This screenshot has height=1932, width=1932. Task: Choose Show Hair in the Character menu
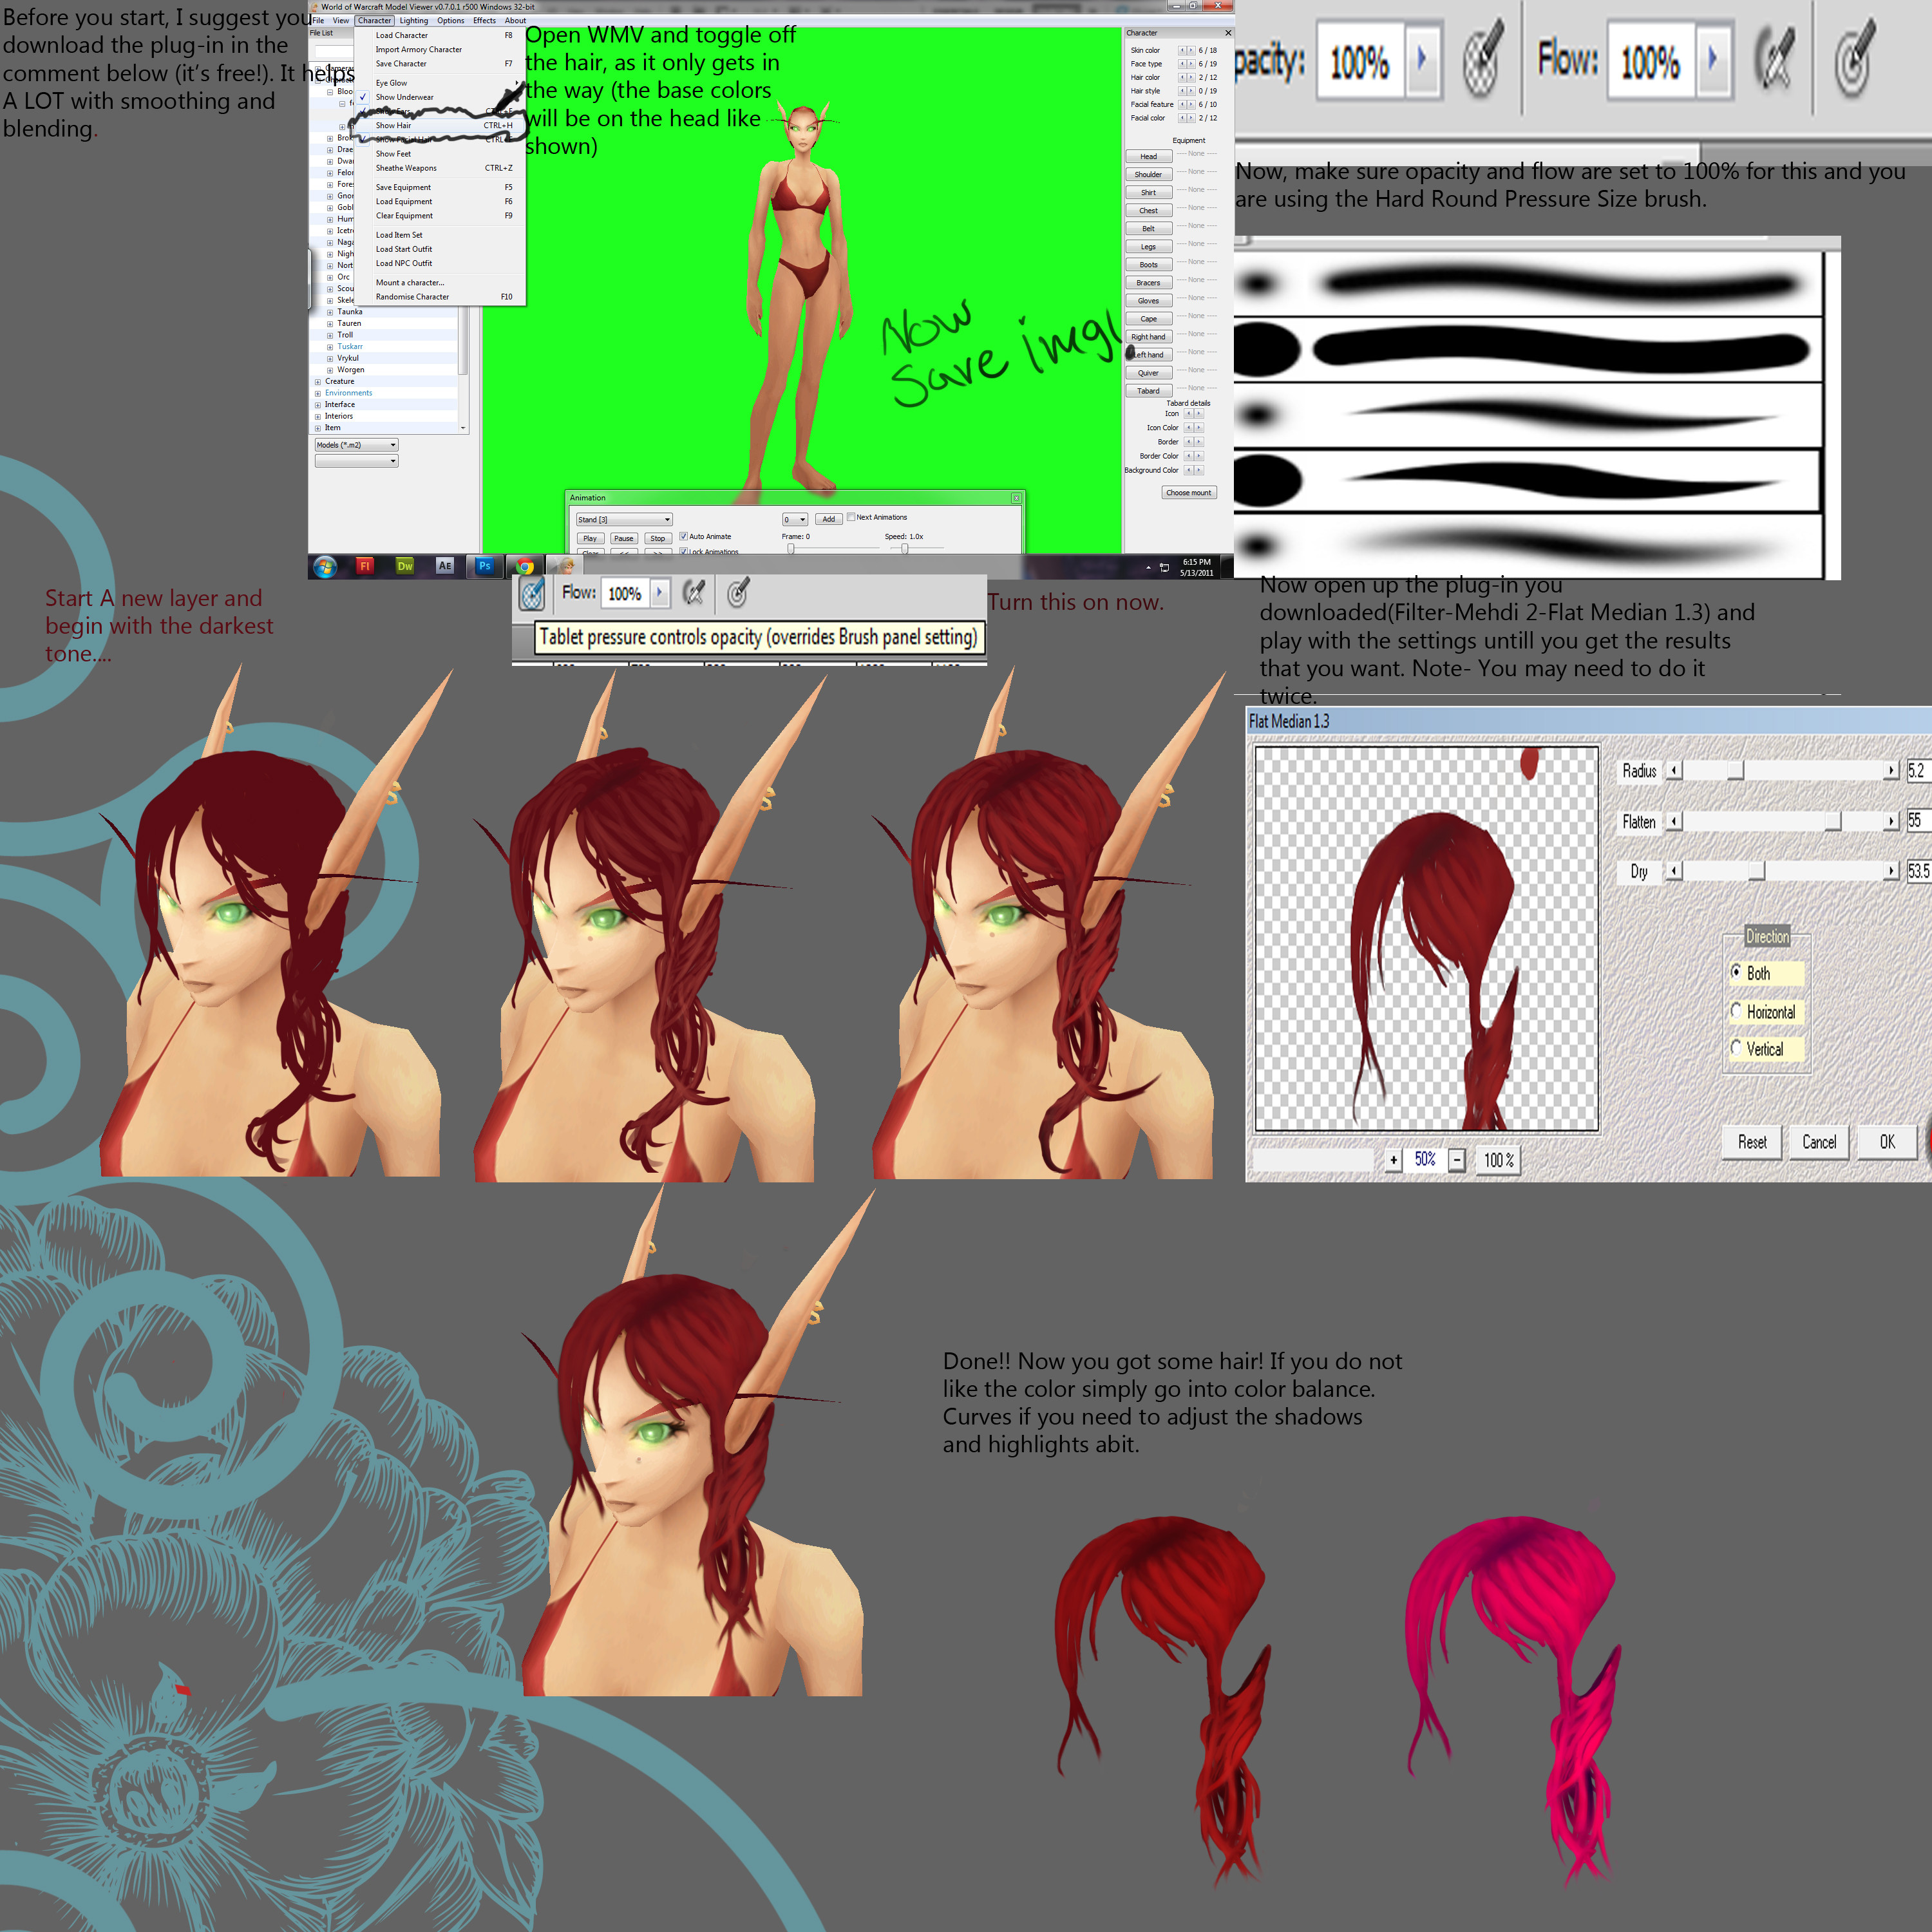(440, 125)
